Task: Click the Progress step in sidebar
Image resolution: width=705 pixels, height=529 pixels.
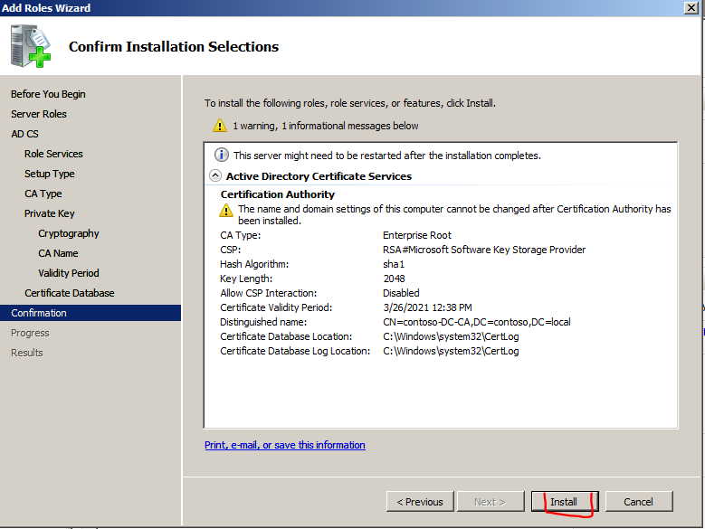Action: pos(30,333)
